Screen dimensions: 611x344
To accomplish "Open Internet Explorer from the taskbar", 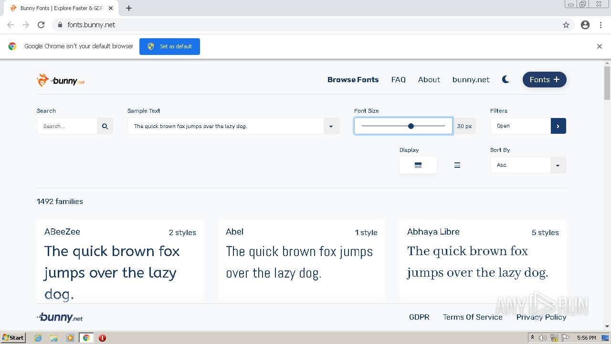I will tap(38, 338).
